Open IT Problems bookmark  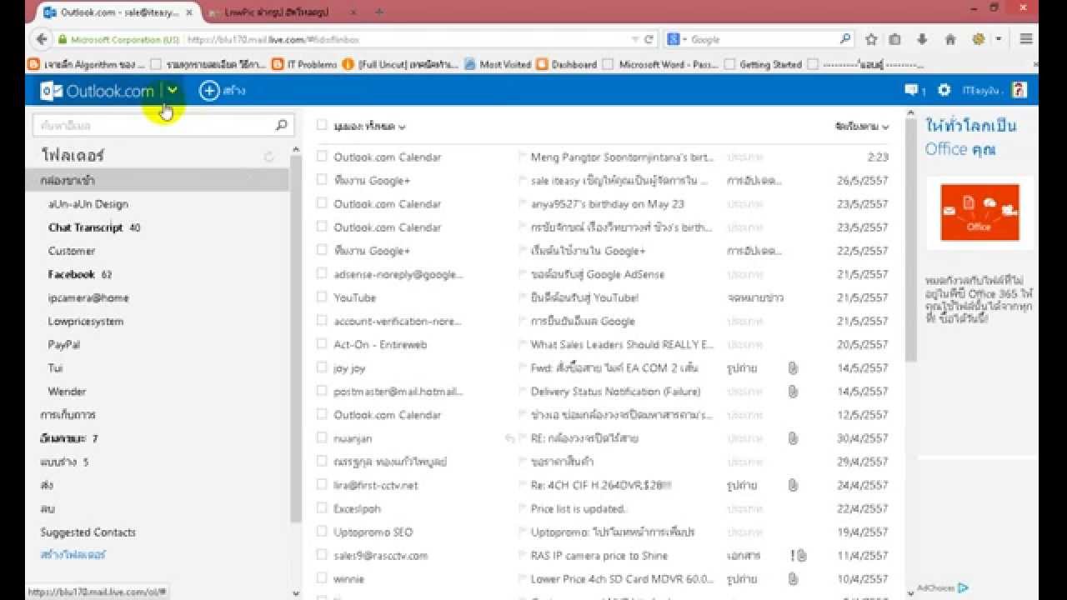[305, 64]
